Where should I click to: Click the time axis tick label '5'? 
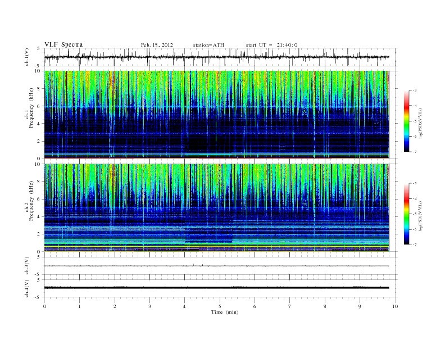pyautogui.click(x=220, y=306)
